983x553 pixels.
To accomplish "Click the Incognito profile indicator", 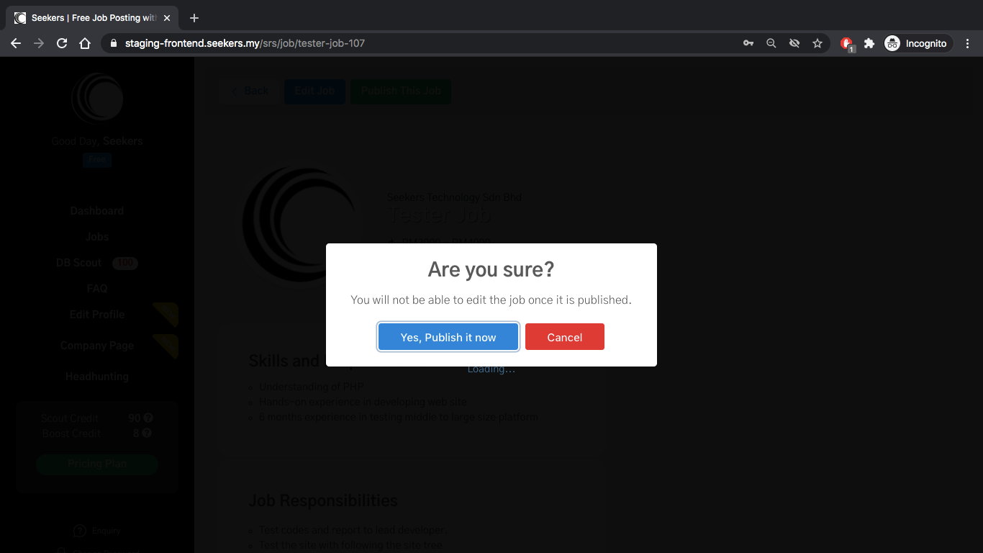I will 916,43.
